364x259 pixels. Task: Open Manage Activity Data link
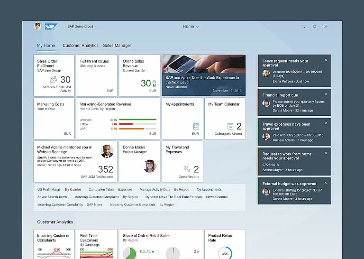tap(155, 190)
